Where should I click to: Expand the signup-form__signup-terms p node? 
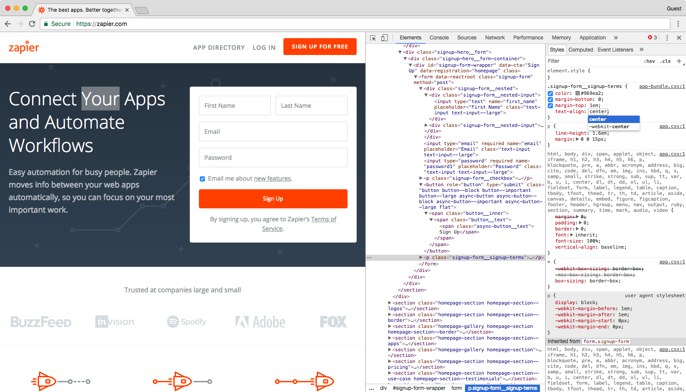click(421, 257)
